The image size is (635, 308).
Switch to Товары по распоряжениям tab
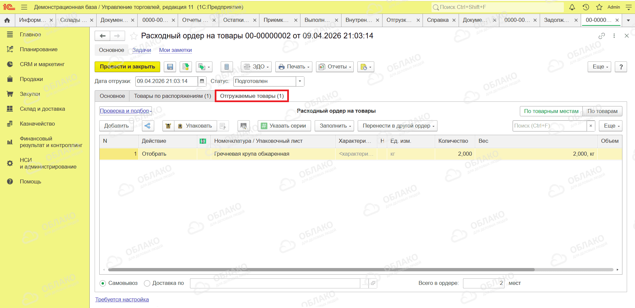pos(172,96)
